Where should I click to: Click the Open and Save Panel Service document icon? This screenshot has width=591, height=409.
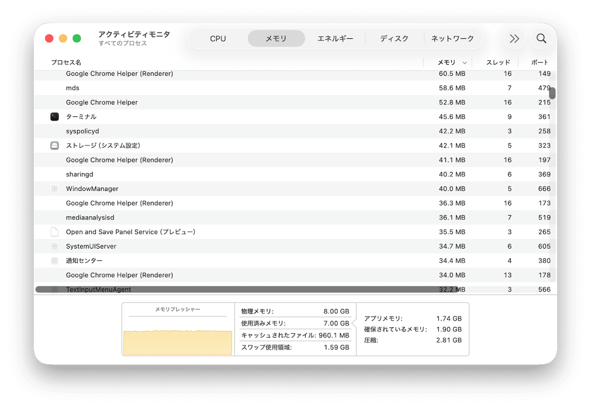(x=54, y=232)
